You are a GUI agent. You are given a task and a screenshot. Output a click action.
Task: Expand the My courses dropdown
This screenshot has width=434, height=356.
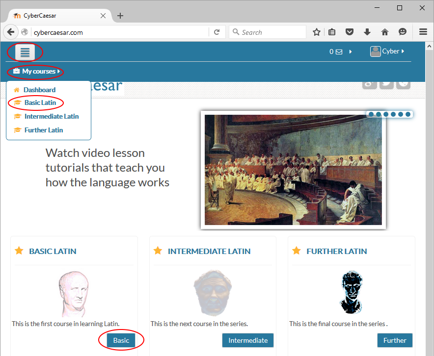[x=36, y=71]
